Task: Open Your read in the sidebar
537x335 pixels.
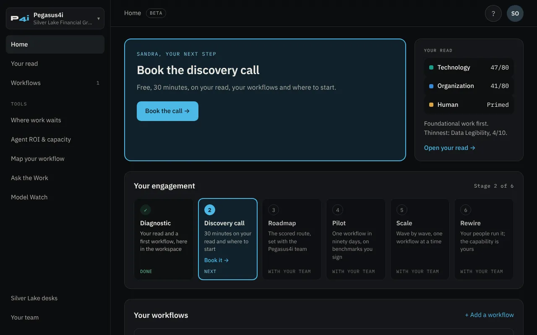Action: (55, 64)
